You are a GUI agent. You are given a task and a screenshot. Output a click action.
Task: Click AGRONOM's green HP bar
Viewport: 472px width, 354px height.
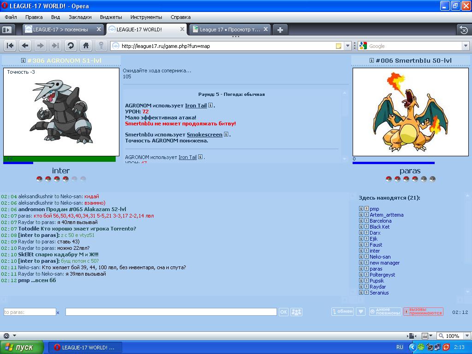[59, 159]
